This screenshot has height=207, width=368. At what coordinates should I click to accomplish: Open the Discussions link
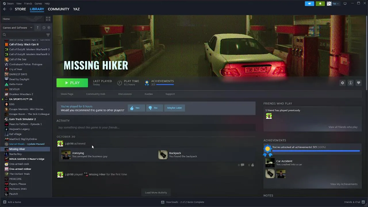[x=125, y=94]
